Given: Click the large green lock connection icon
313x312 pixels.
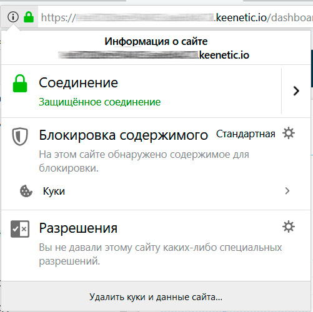Looking at the screenshot, I should [x=20, y=84].
